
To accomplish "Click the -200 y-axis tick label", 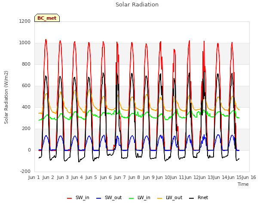I will pyautogui.click(x=25, y=172).
